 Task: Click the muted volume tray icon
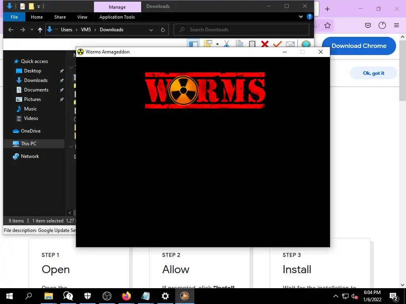coord(355,296)
